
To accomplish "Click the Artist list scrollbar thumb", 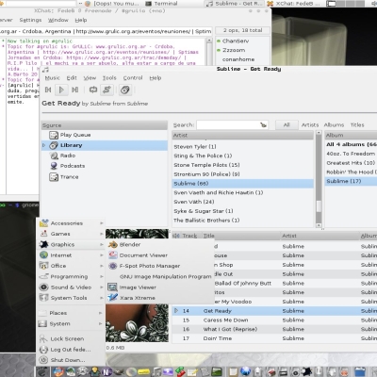I will pyautogui.click(x=319, y=206).
